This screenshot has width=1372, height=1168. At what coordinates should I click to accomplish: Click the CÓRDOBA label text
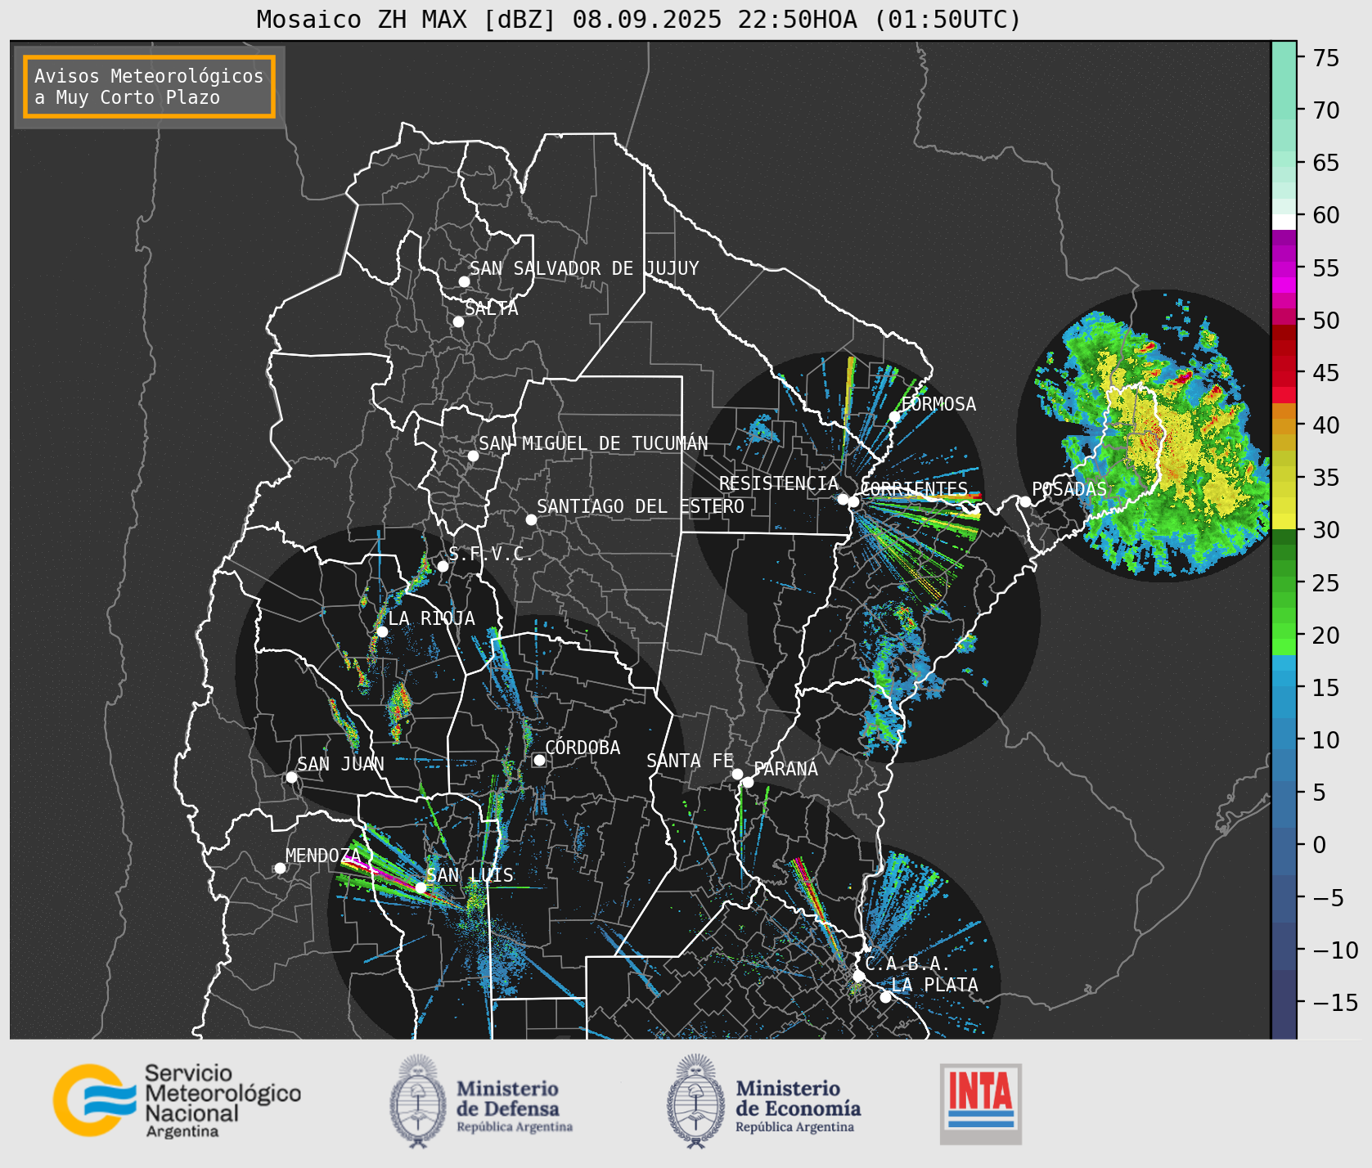pos(583,747)
